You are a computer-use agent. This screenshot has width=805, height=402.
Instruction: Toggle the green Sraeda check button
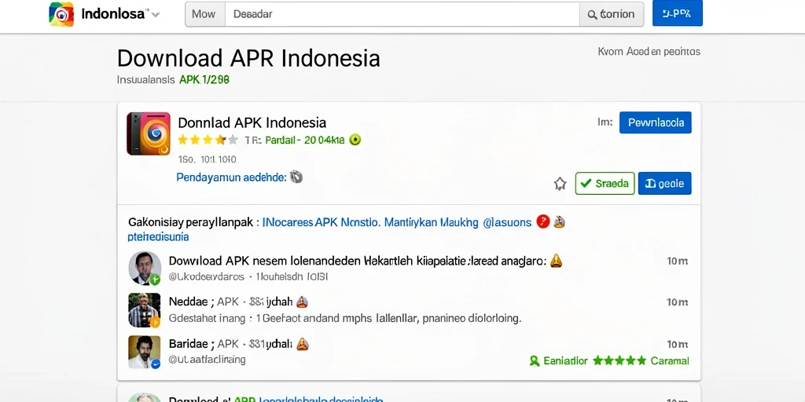[x=605, y=183]
